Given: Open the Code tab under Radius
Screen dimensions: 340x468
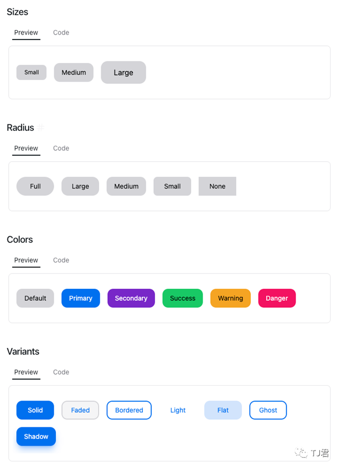Looking at the screenshot, I should click(x=61, y=149).
